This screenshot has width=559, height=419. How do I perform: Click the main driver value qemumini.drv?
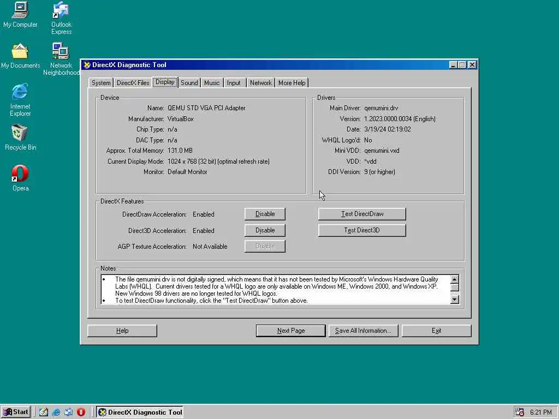click(x=381, y=108)
